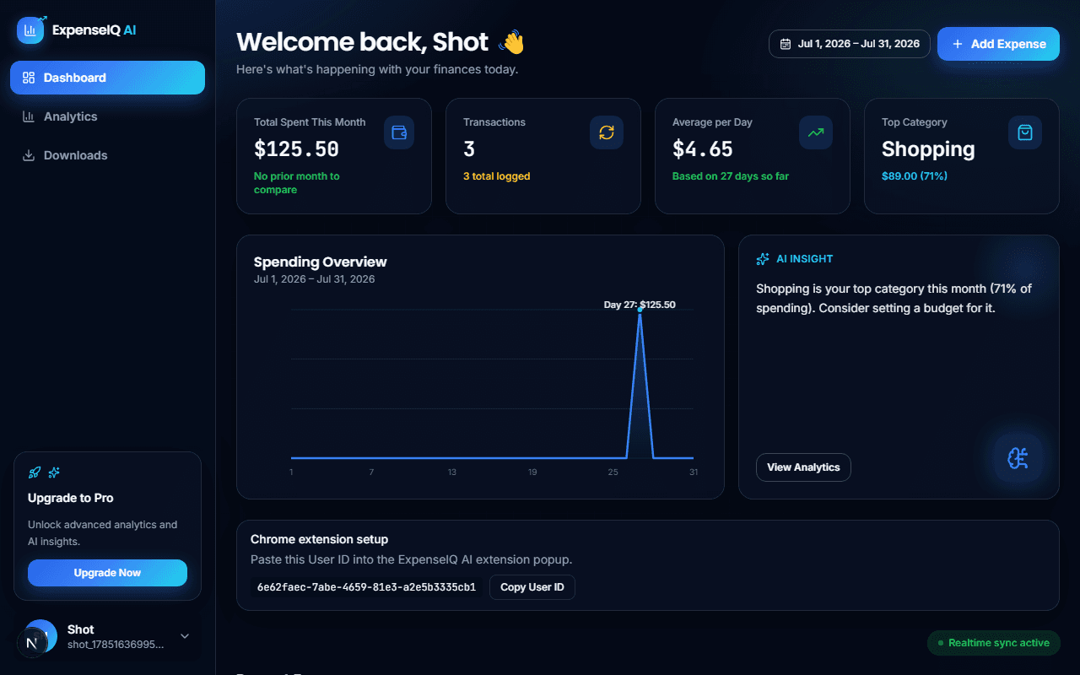Click the trending-up icon on Average per Day
The height and width of the screenshot is (675, 1080).
tap(816, 132)
